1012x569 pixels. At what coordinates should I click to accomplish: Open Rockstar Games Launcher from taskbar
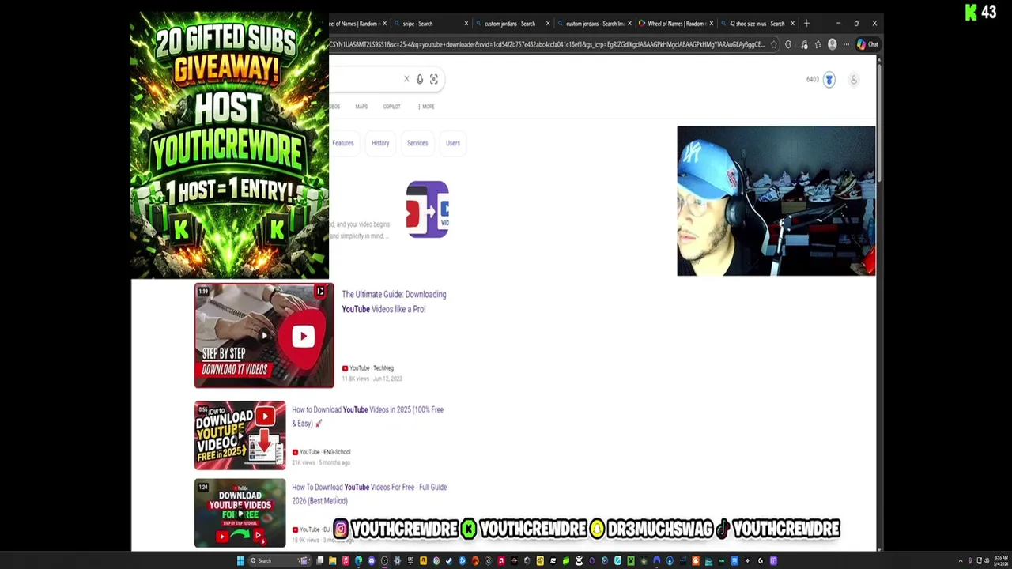tap(423, 561)
